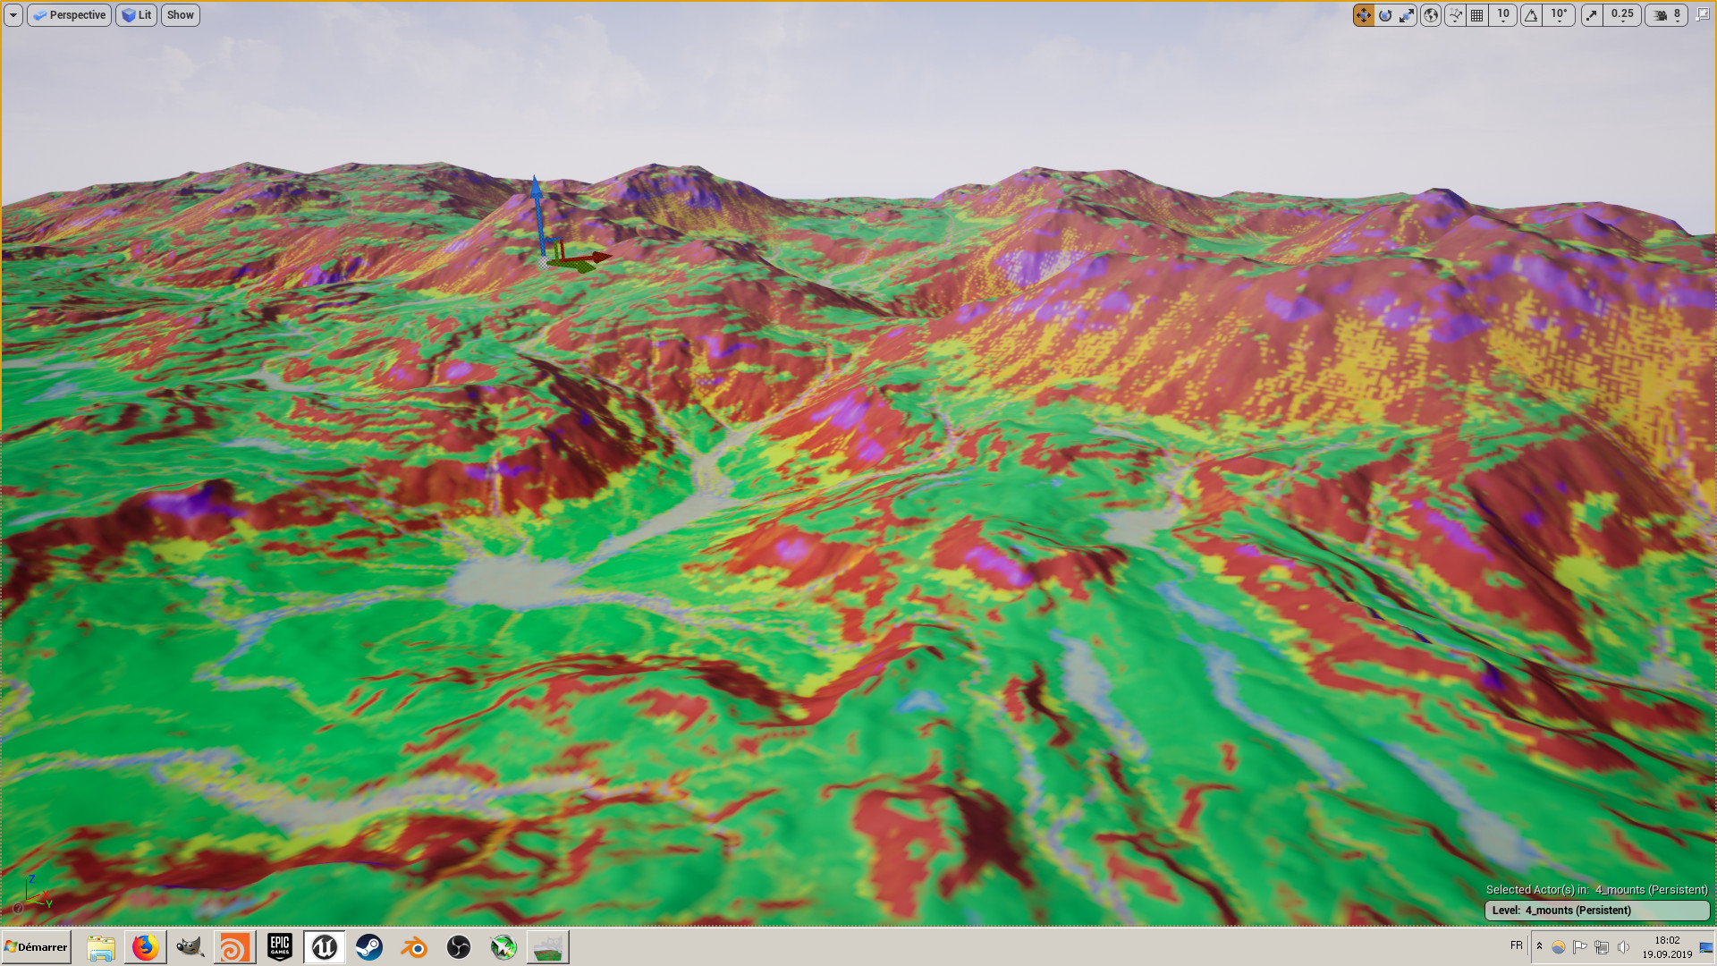Viewport: 1717px width, 966px height.
Task: Open grid snap size 10 dropdown
Action: point(1503,15)
